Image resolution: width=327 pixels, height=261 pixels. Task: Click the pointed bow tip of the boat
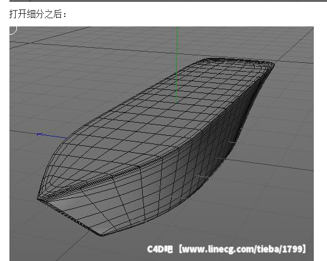[38, 198]
